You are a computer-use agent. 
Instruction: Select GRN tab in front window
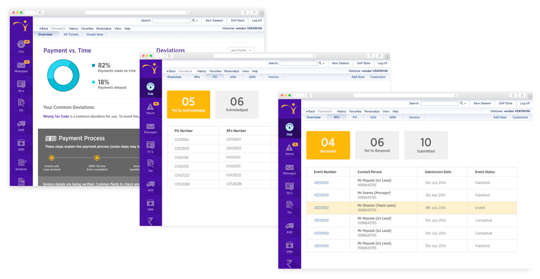[393, 117]
